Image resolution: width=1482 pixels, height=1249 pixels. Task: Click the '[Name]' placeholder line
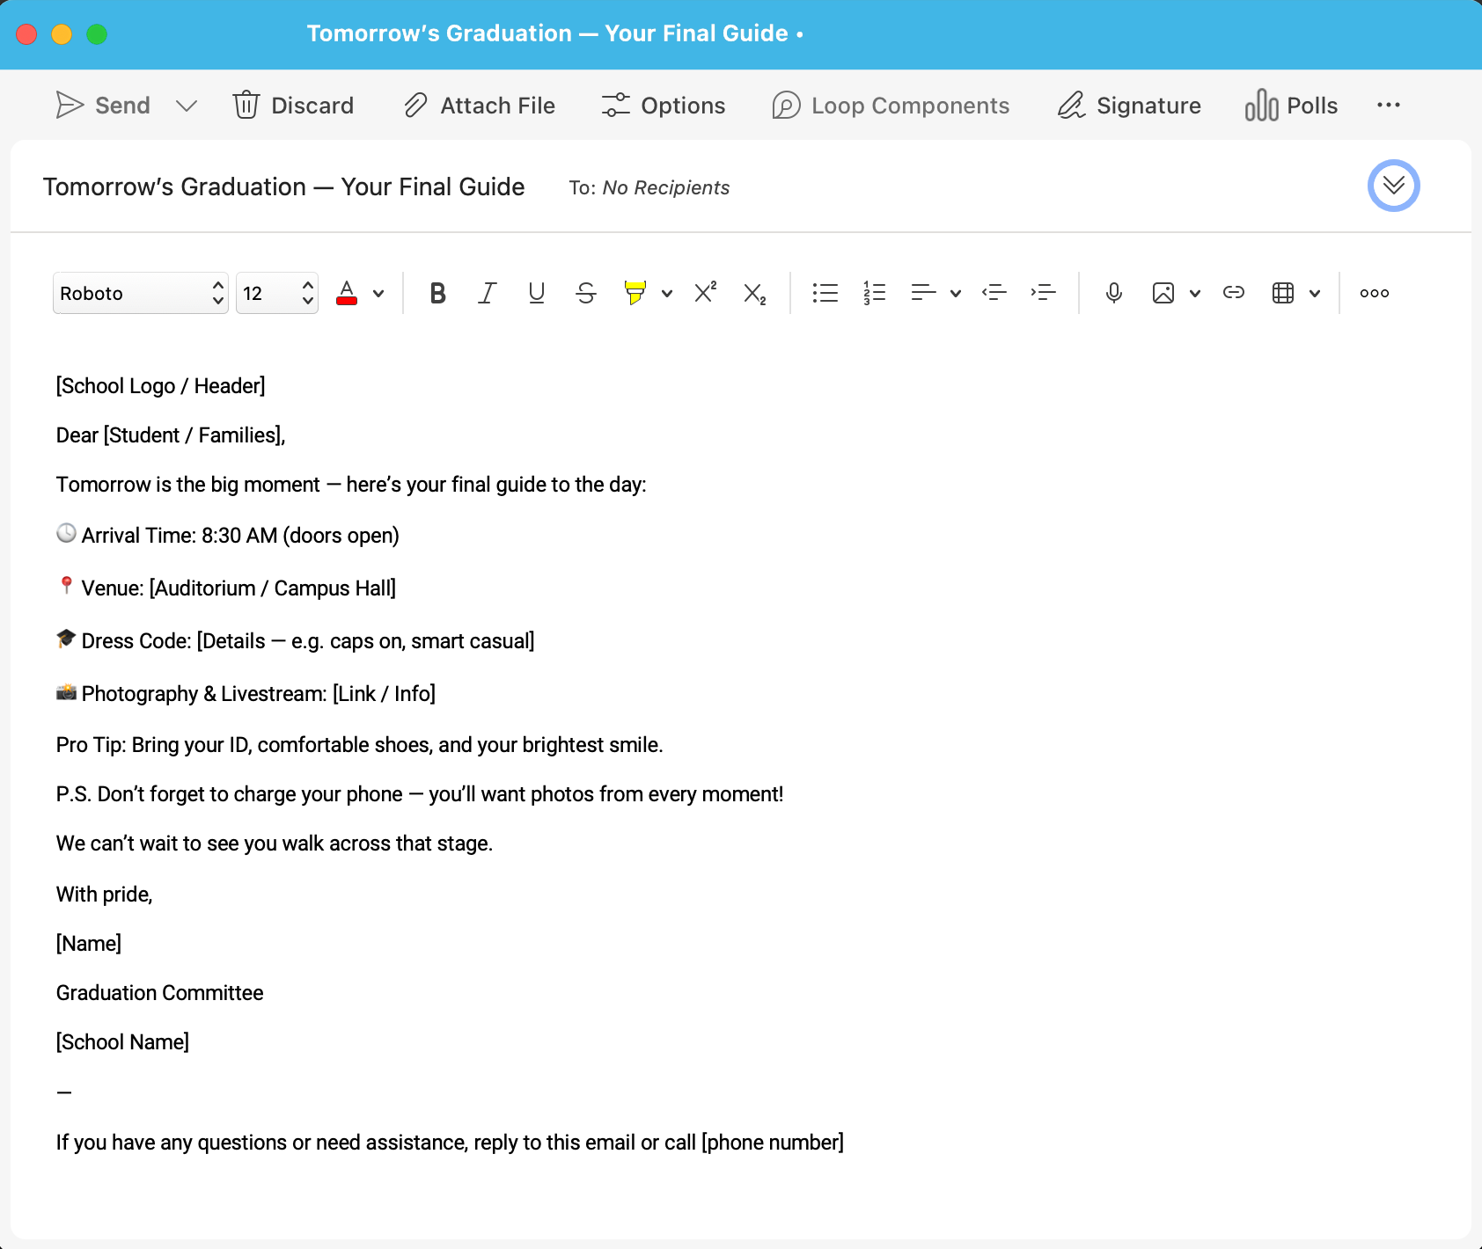point(89,944)
